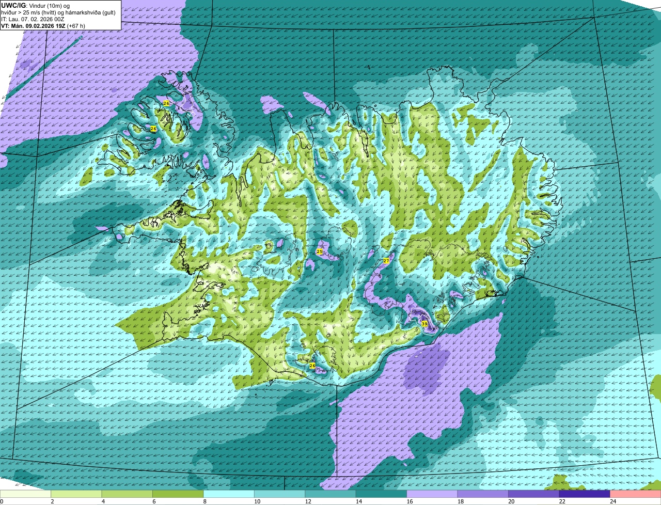Click the 2–4 m/s light yellow-green legend swatch
The width and height of the screenshot is (661, 505).
76,494
